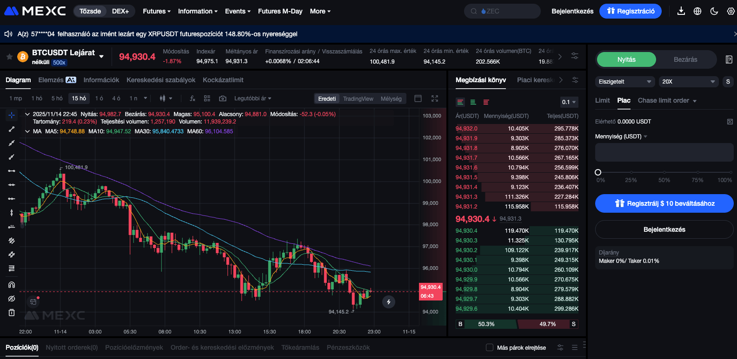Image resolution: width=737 pixels, height=359 pixels.
Task: Open BTCUSDT pair selector dropdown arrow
Action: 101,57
